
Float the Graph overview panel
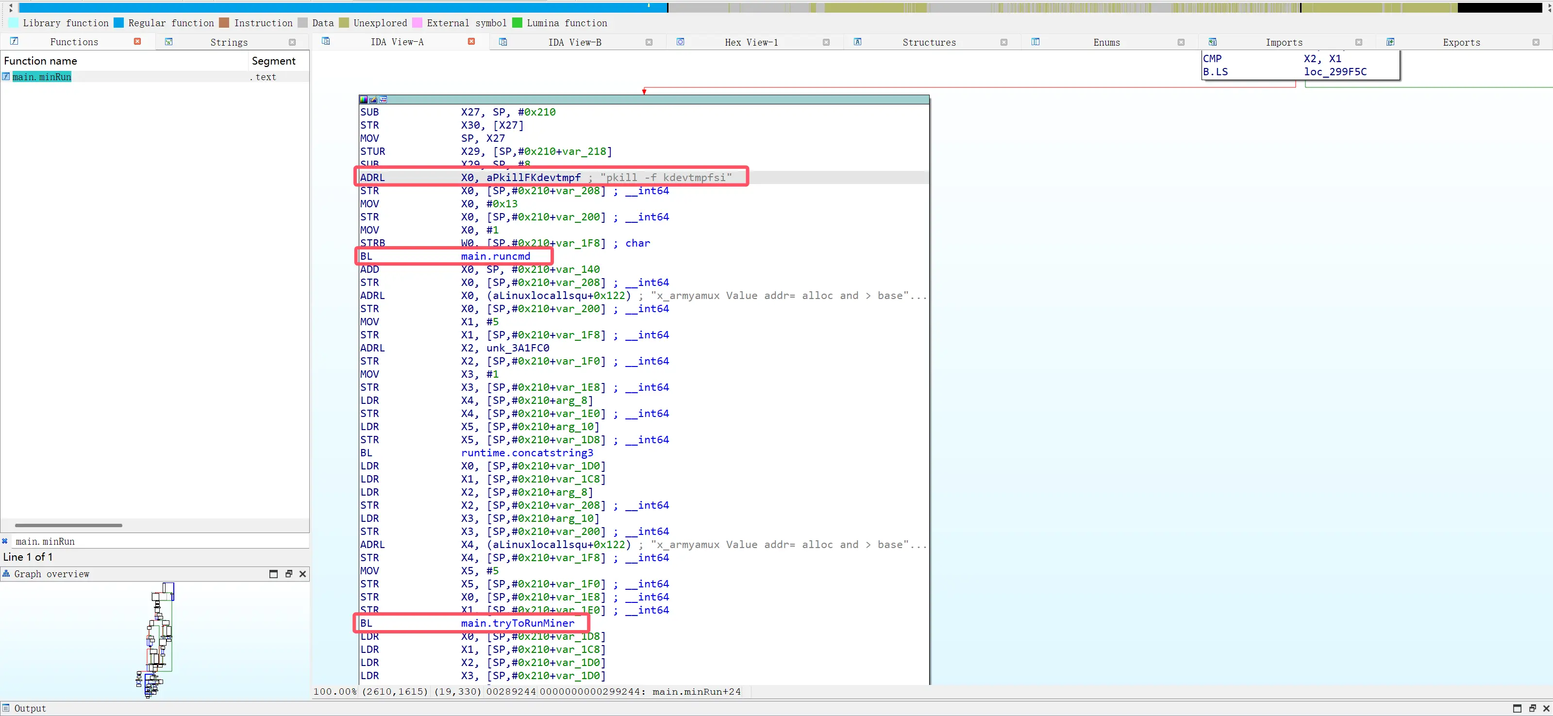[x=289, y=574]
